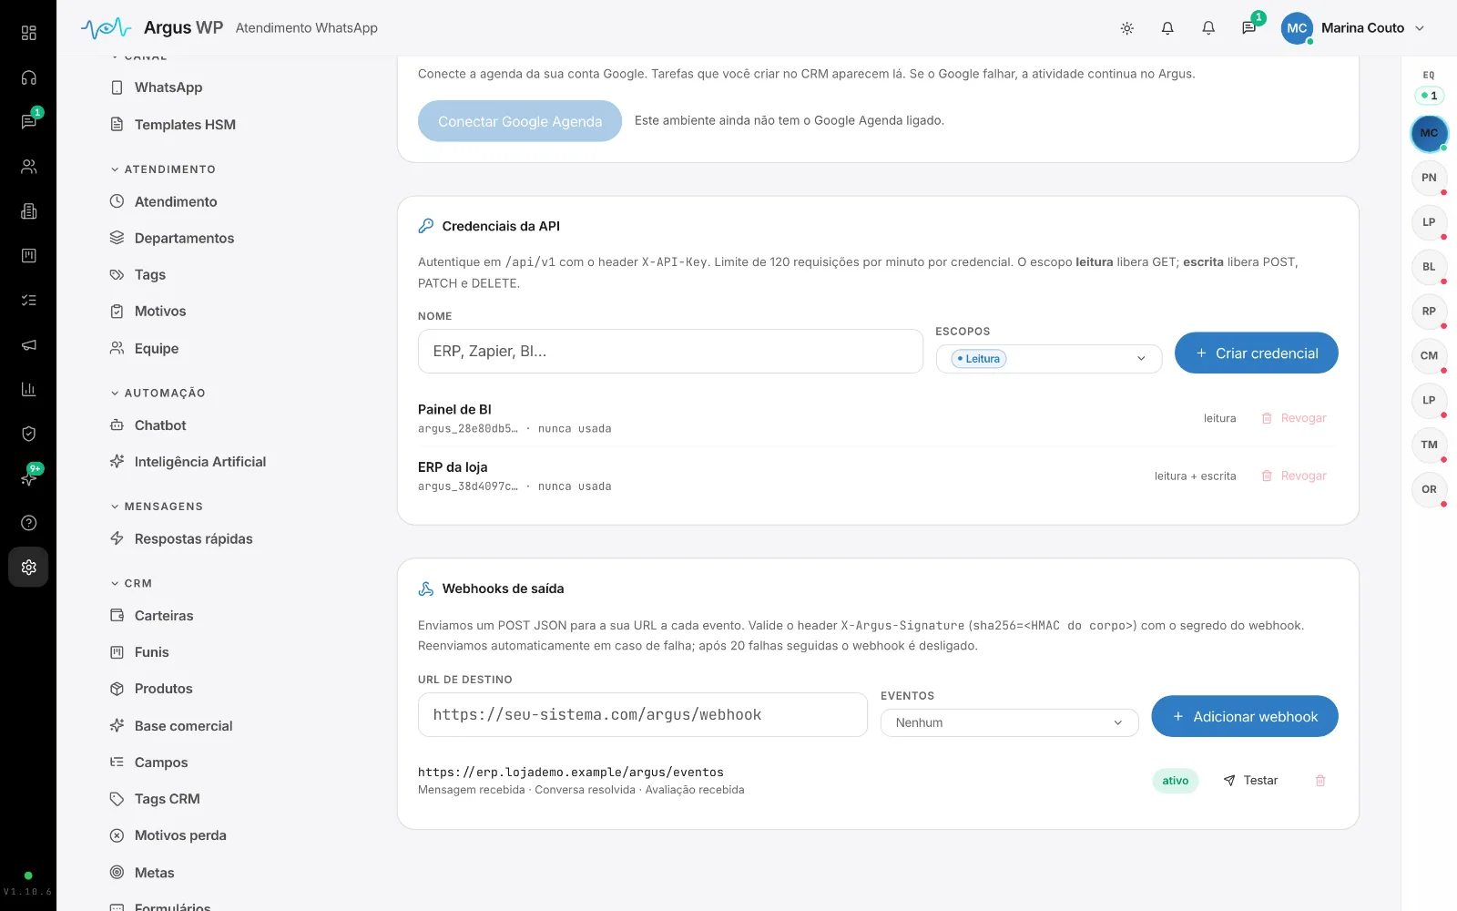Open the headset support icon in left rail
Screen dimensions: 1457x911
[x=28, y=77]
